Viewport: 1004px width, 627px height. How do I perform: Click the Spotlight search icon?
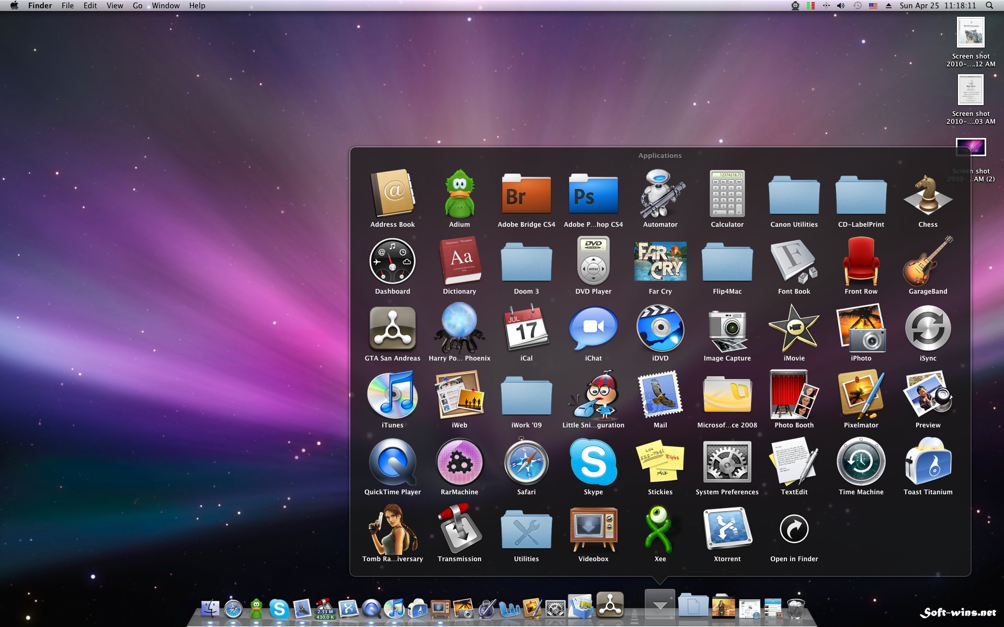991,6
